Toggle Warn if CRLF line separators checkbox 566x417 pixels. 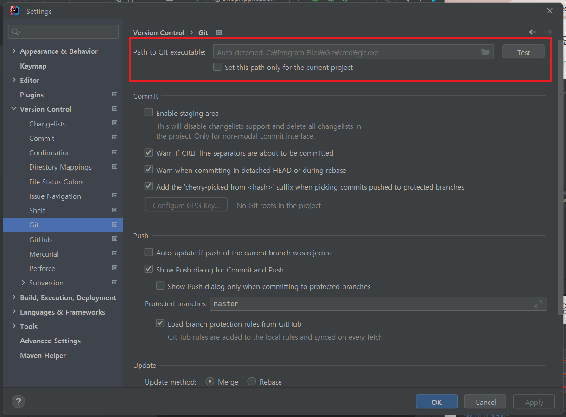click(x=148, y=152)
